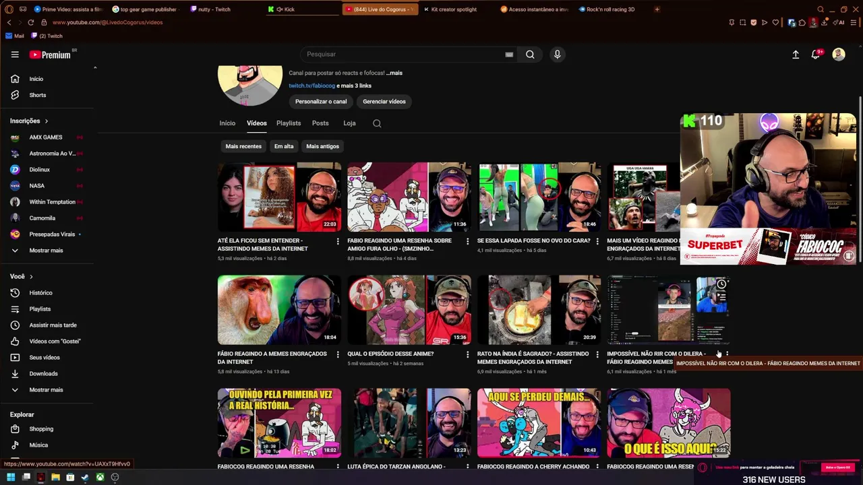Select the Vídeos channel tab
863x485 pixels.
click(x=257, y=123)
